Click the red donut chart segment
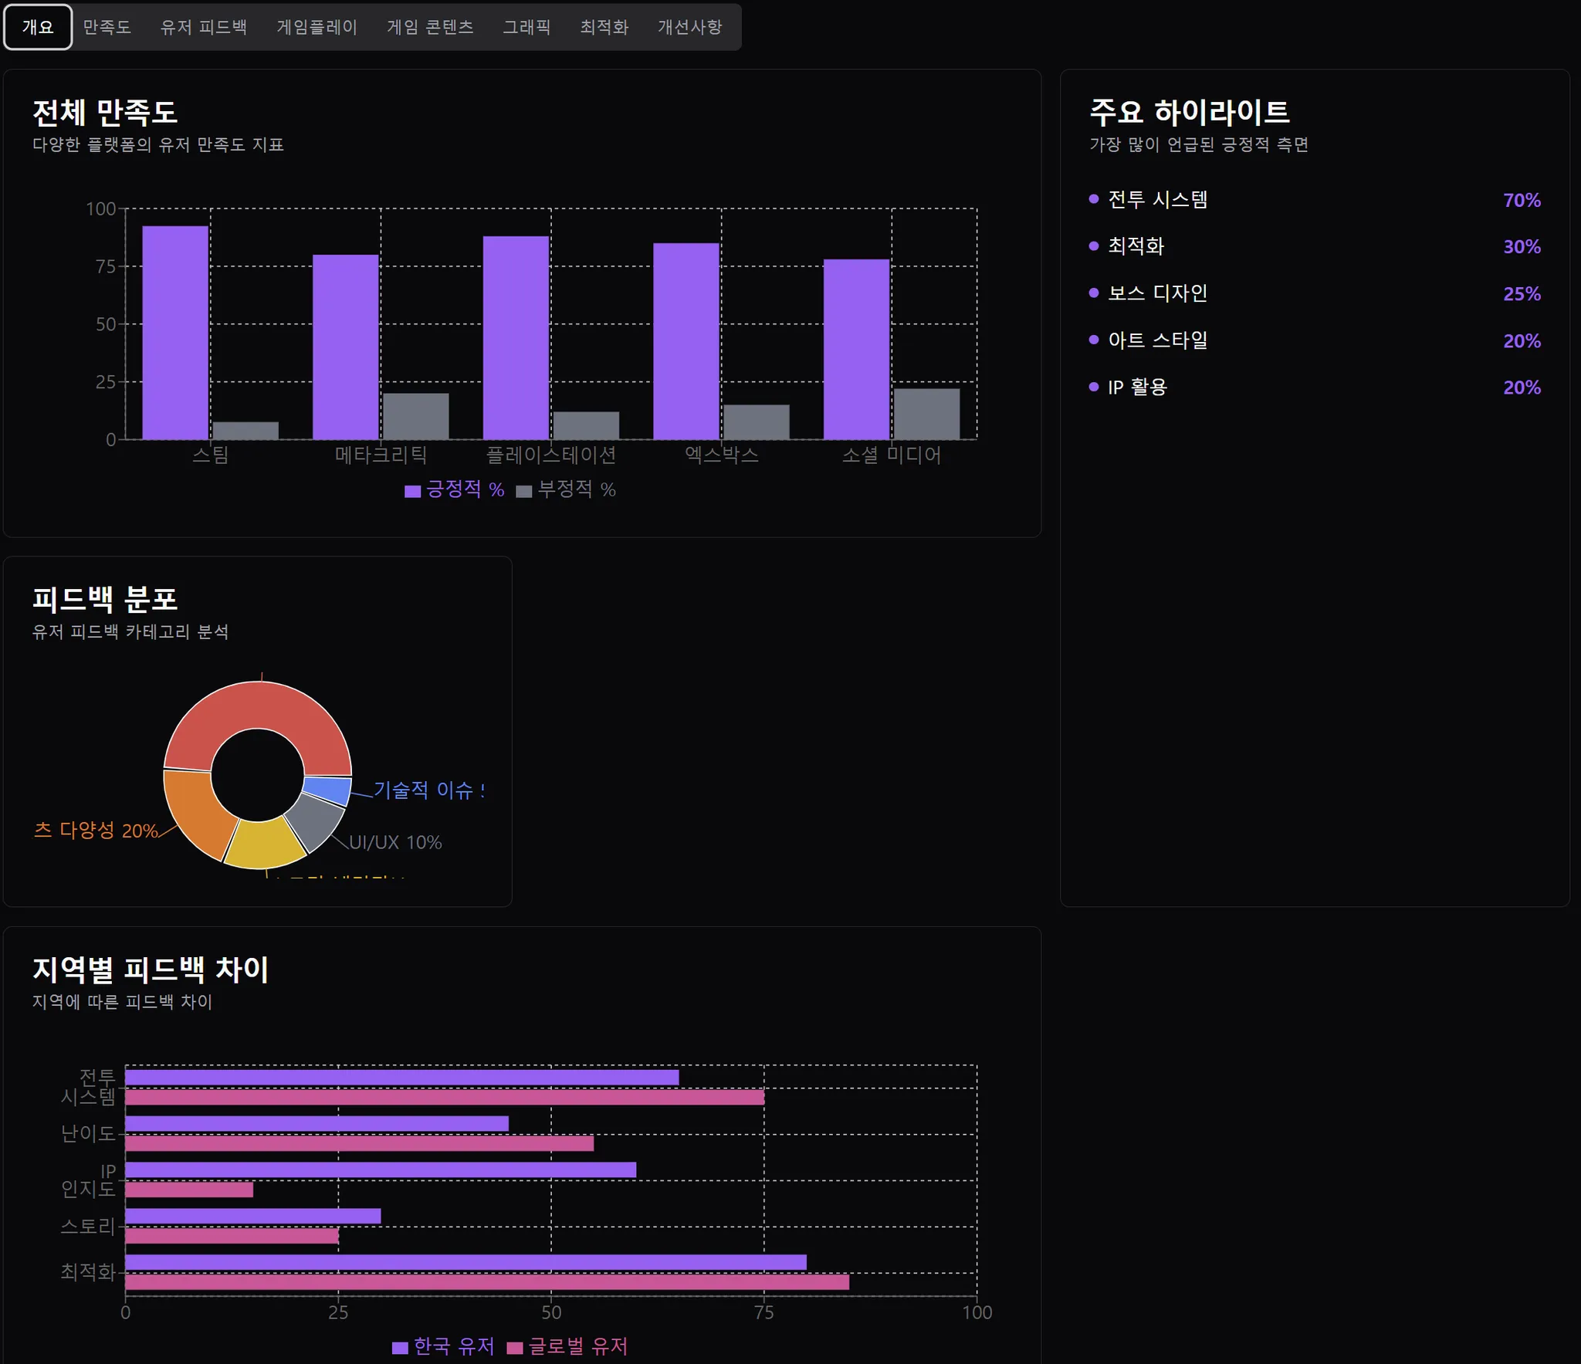 coord(259,704)
